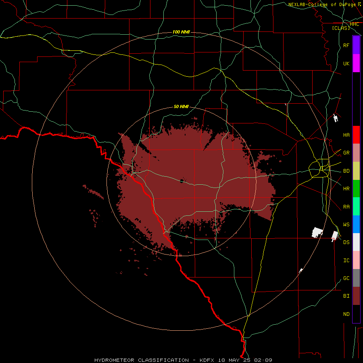Click the HR legend label
Viewport: 363px width, 363px height.
click(346, 189)
